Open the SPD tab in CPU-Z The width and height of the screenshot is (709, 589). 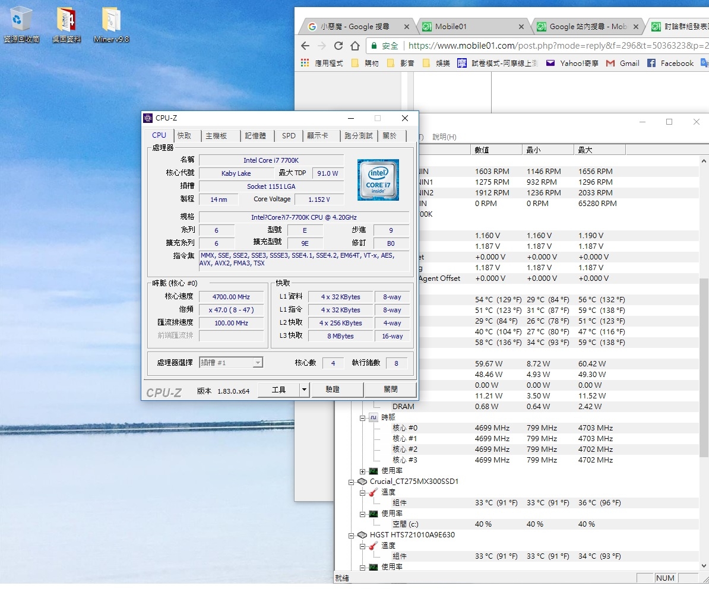pyautogui.click(x=289, y=135)
